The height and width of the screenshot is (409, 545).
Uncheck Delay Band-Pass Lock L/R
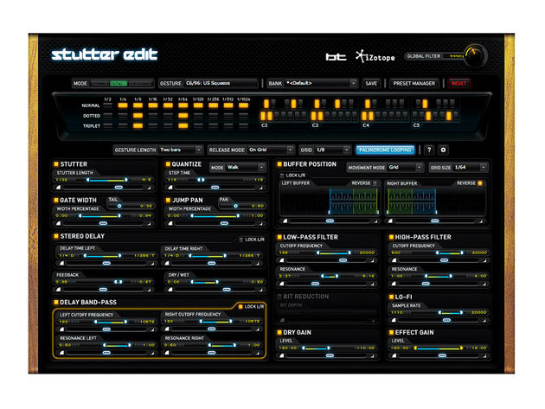(x=240, y=306)
